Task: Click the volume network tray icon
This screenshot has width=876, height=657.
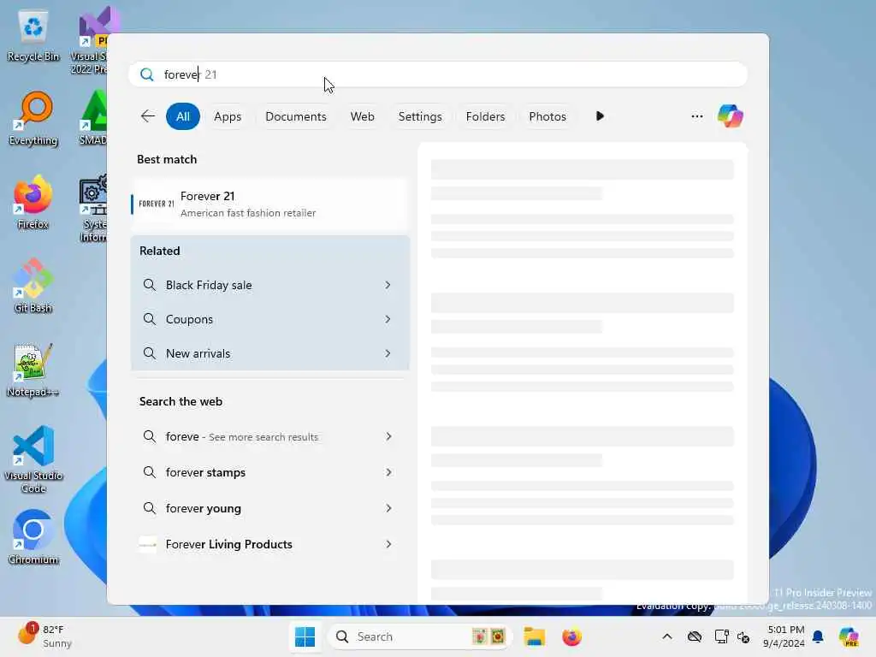Action: click(743, 636)
